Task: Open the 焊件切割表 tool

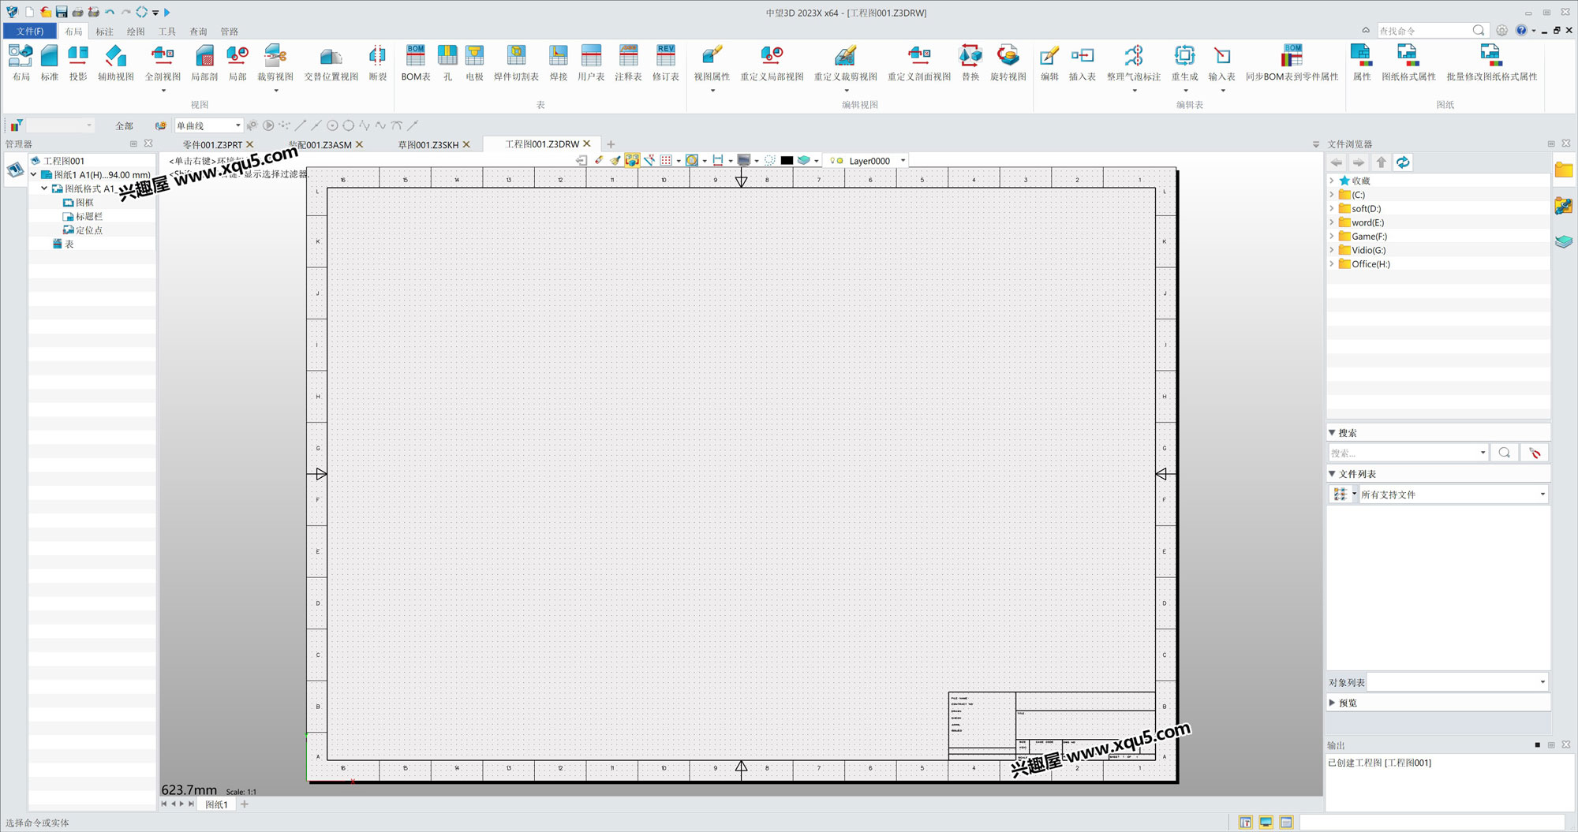Action: click(x=516, y=62)
